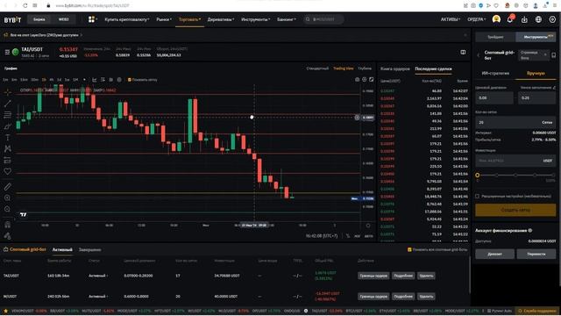Image resolution: width=561 pixels, height=316 pixels.
Task: Expand the chart to fullscreen
Action: click(372, 80)
